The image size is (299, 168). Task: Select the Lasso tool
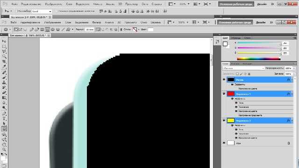pos(4,52)
